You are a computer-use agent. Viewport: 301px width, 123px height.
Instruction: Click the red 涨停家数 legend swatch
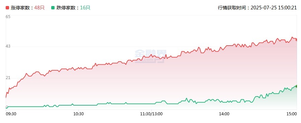[x=7, y=8]
